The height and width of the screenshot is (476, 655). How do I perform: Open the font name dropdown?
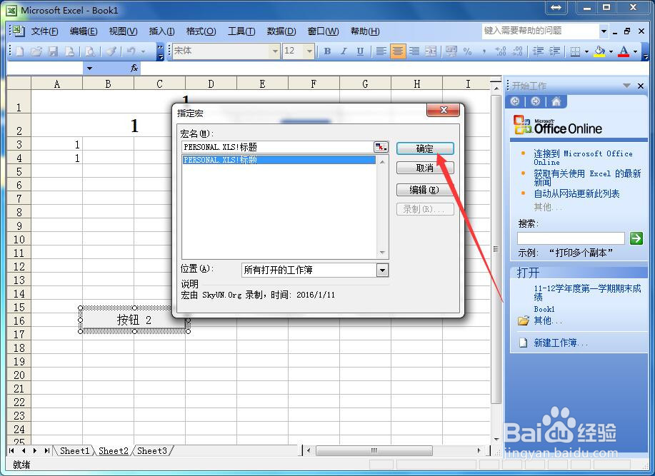(275, 51)
